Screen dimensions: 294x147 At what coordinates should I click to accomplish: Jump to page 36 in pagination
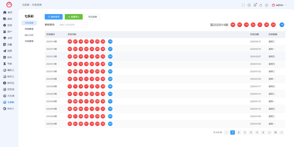(x=275, y=132)
